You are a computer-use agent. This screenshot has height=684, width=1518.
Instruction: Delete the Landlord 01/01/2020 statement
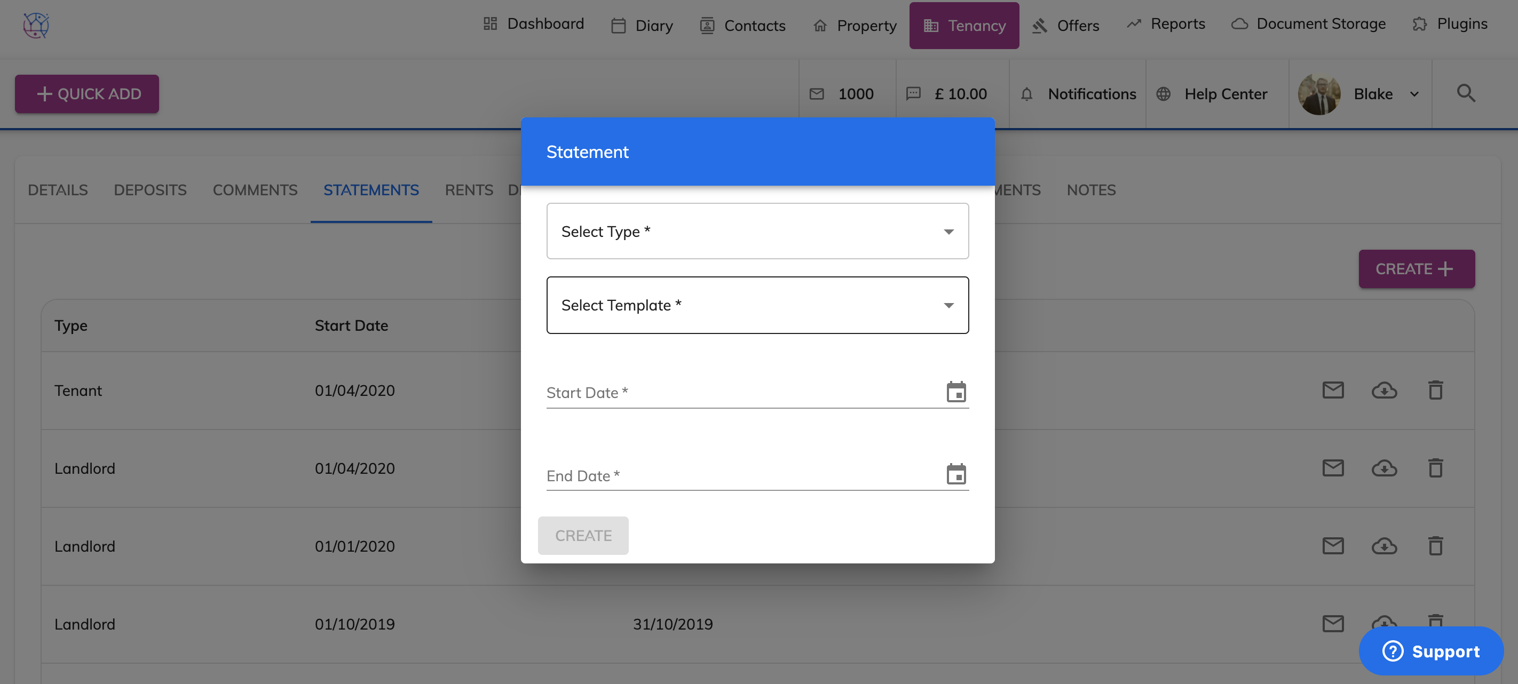1435,546
